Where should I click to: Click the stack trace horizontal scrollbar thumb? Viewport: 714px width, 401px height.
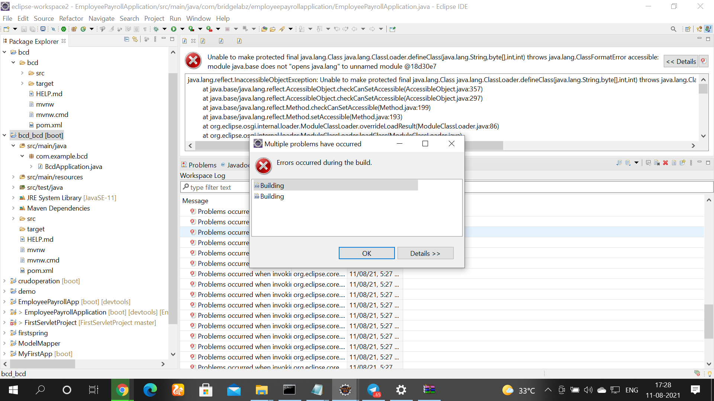(x=350, y=146)
